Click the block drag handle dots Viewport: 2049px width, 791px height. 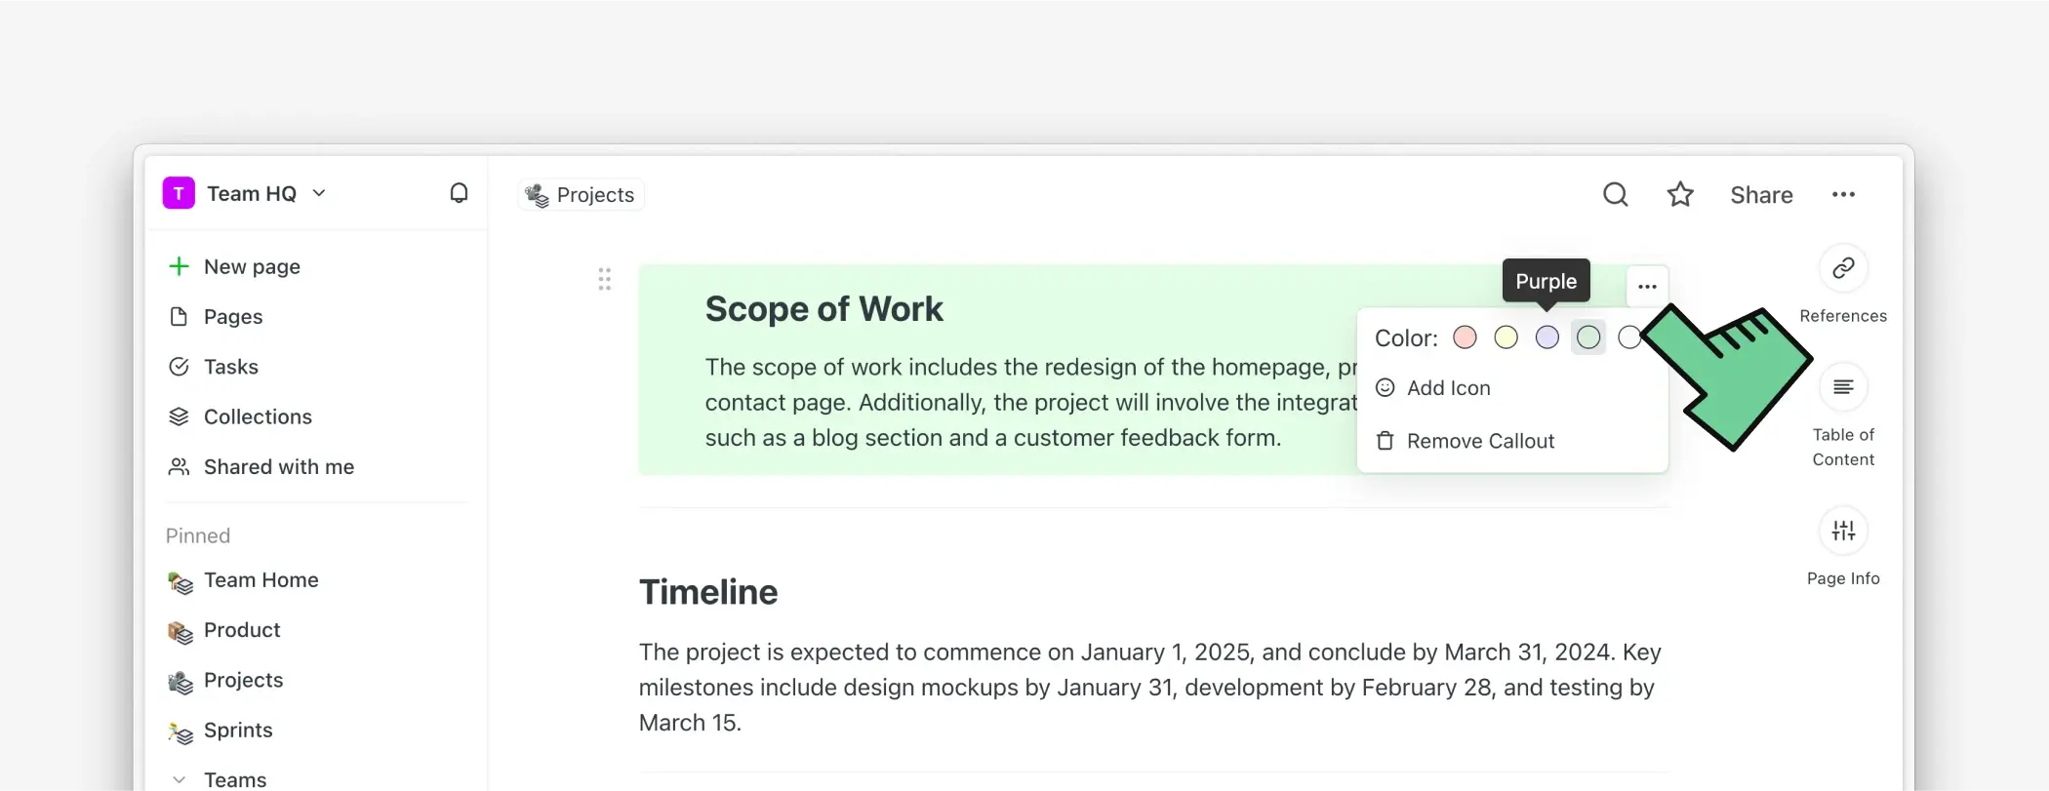pyautogui.click(x=605, y=280)
